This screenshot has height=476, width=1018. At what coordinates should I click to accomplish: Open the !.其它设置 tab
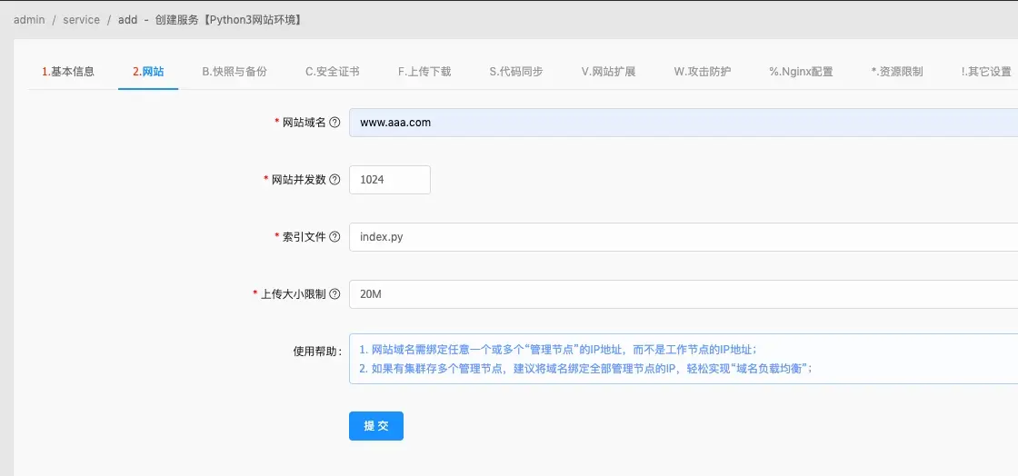[x=986, y=72]
